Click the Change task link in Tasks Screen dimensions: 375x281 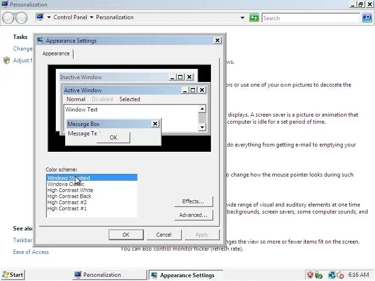(x=22, y=49)
